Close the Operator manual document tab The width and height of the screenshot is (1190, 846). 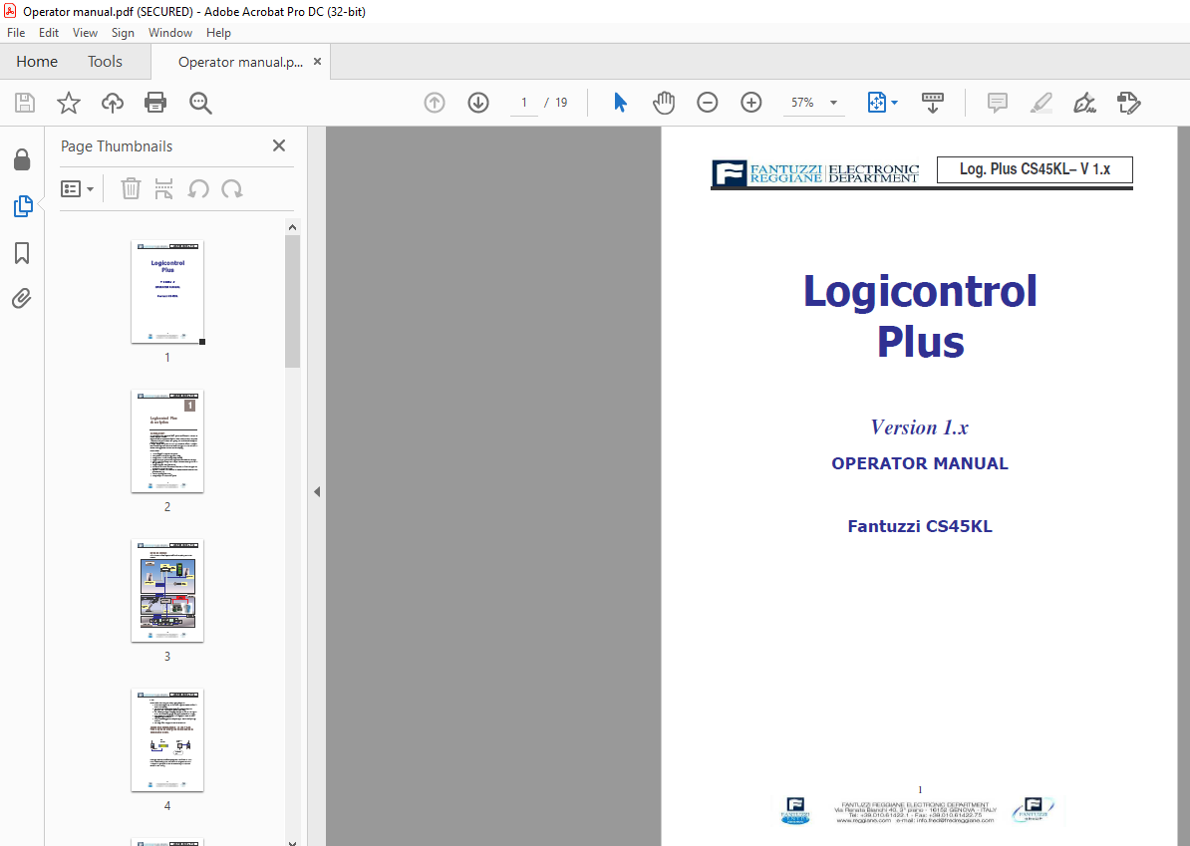tap(317, 62)
